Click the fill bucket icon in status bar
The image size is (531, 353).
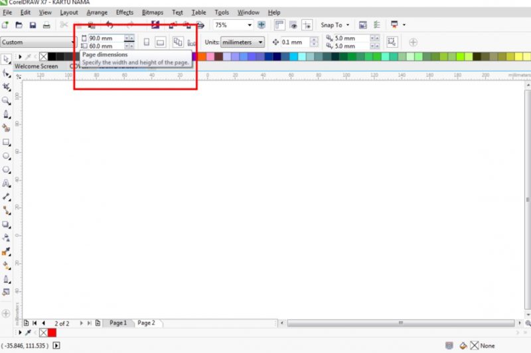[463, 346]
